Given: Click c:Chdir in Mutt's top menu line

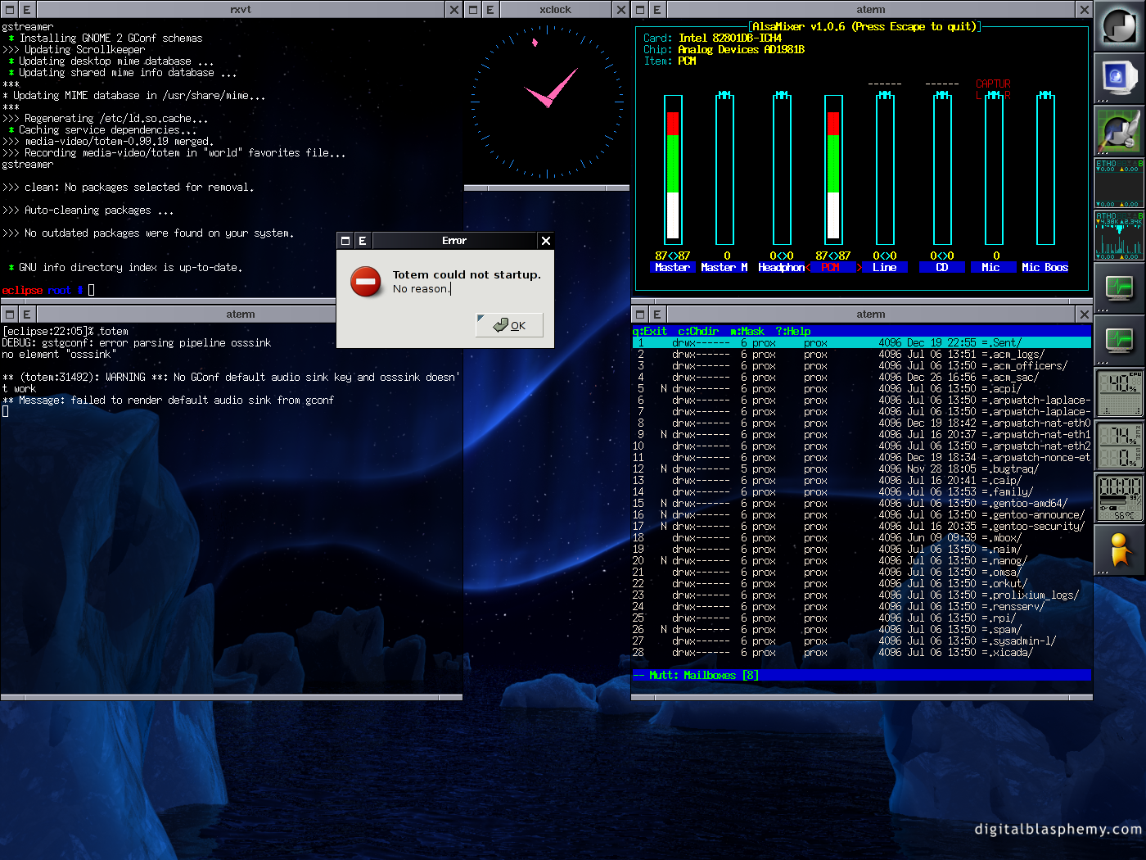Looking at the screenshot, I should 698,332.
